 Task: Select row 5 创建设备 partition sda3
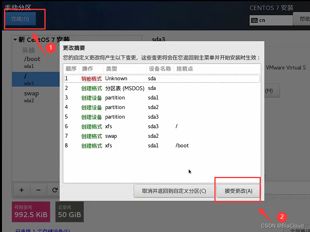tap(162, 117)
